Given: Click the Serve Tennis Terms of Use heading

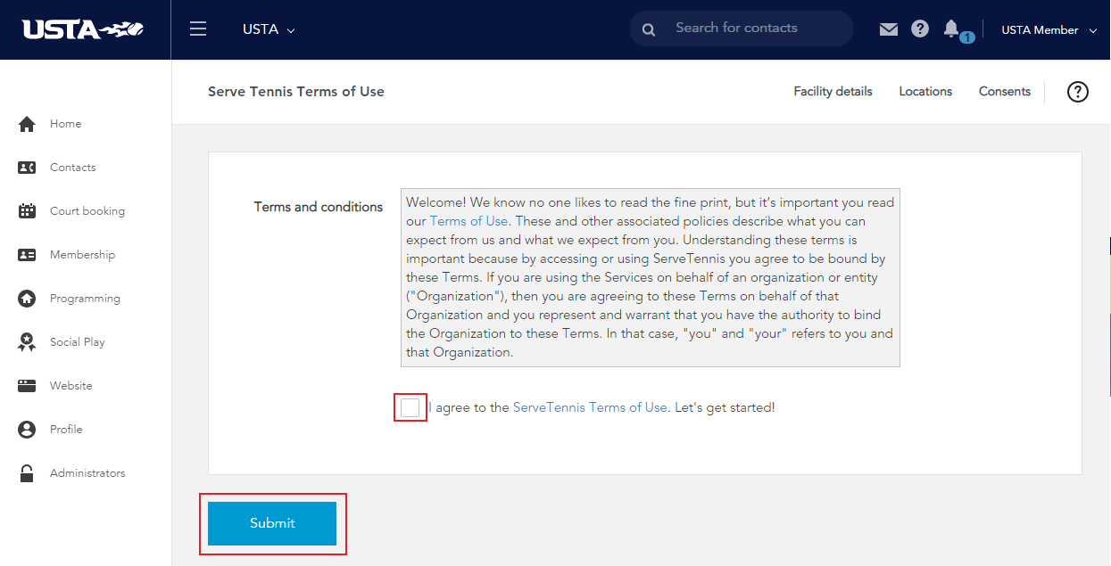Looking at the screenshot, I should coord(296,92).
